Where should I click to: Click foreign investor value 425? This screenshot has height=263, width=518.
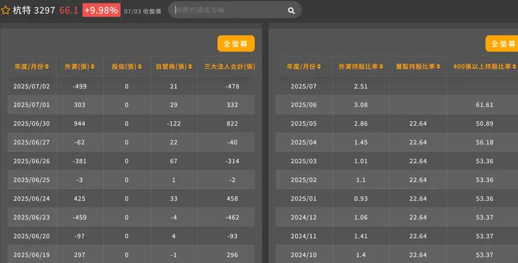coord(80,199)
